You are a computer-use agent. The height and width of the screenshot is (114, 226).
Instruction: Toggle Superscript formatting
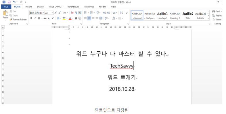pos(53,18)
